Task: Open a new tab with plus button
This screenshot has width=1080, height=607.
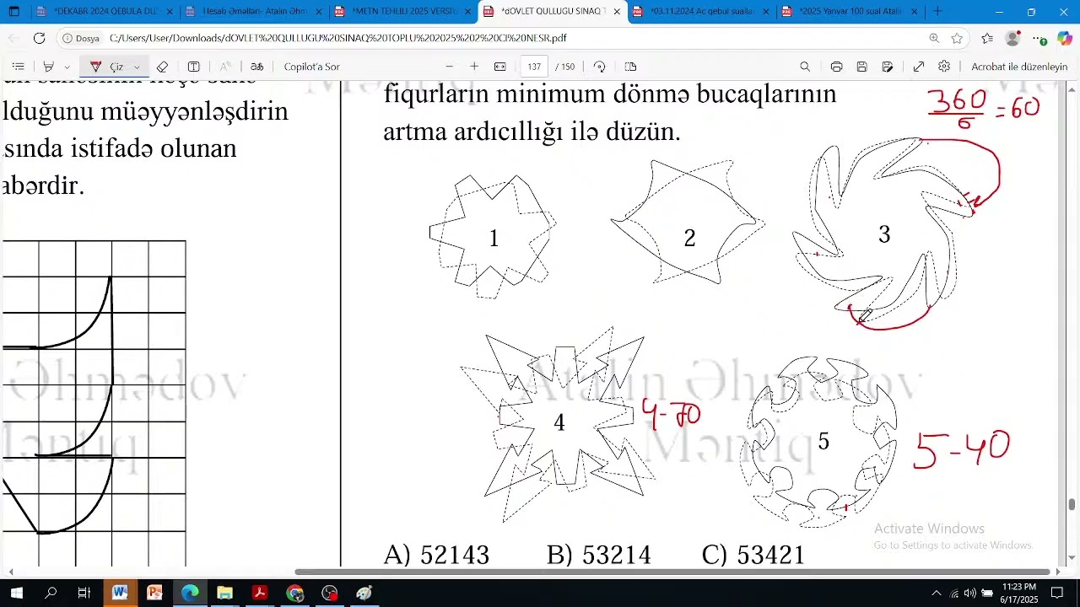Action: 937,12
